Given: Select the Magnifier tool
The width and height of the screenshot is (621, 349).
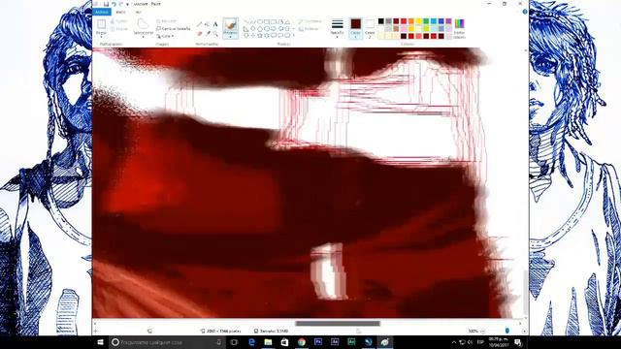Looking at the screenshot, I should click(215, 34).
